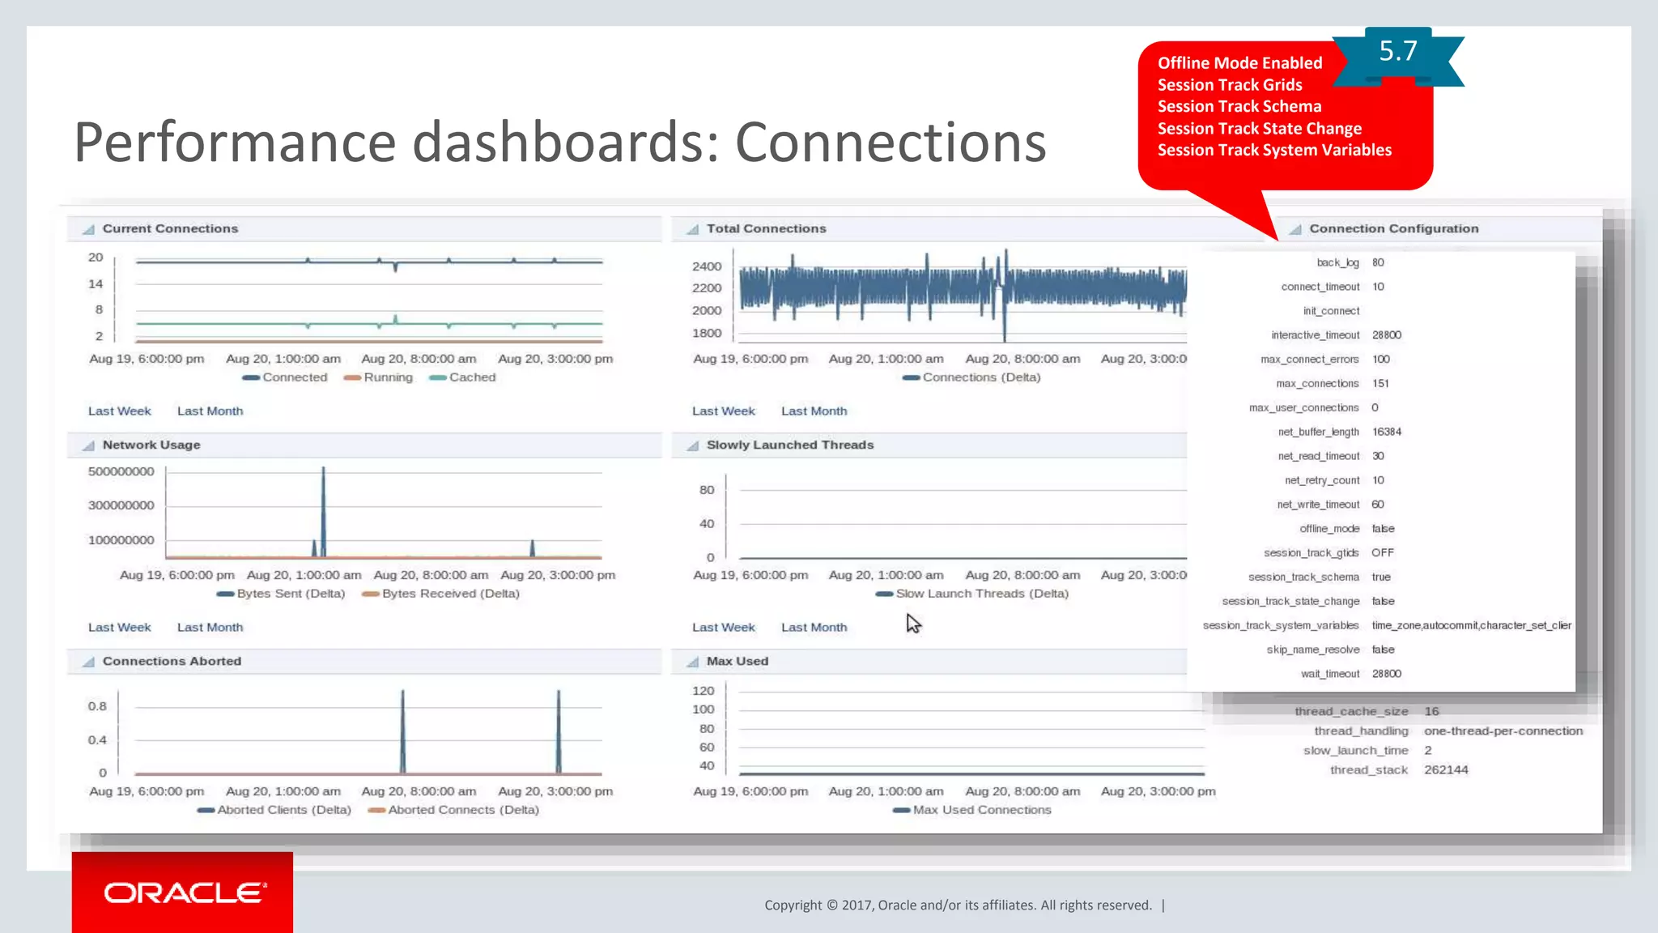Select the thread_stack value 262144
Viewport: 1658px width, 933px height.
coord(1446,770)
